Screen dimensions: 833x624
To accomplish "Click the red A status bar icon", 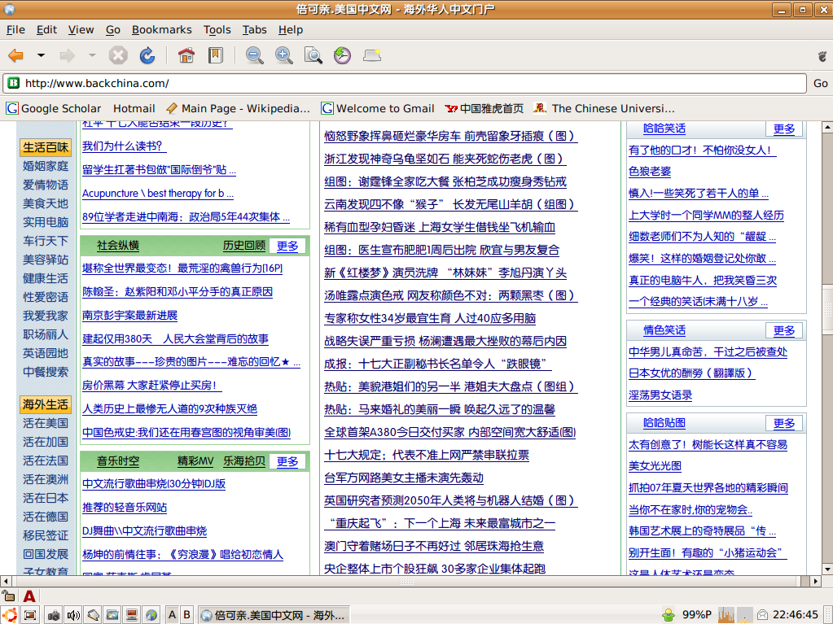I will pos(29,596).
